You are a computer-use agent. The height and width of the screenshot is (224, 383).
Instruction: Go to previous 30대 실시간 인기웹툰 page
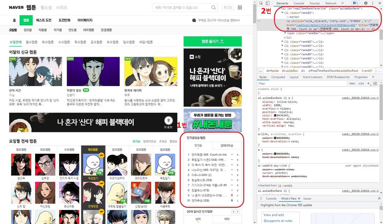(x=233, y=212)
